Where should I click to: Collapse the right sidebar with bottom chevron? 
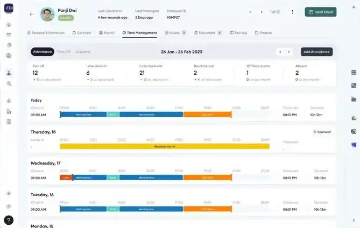tap(354, 220)
